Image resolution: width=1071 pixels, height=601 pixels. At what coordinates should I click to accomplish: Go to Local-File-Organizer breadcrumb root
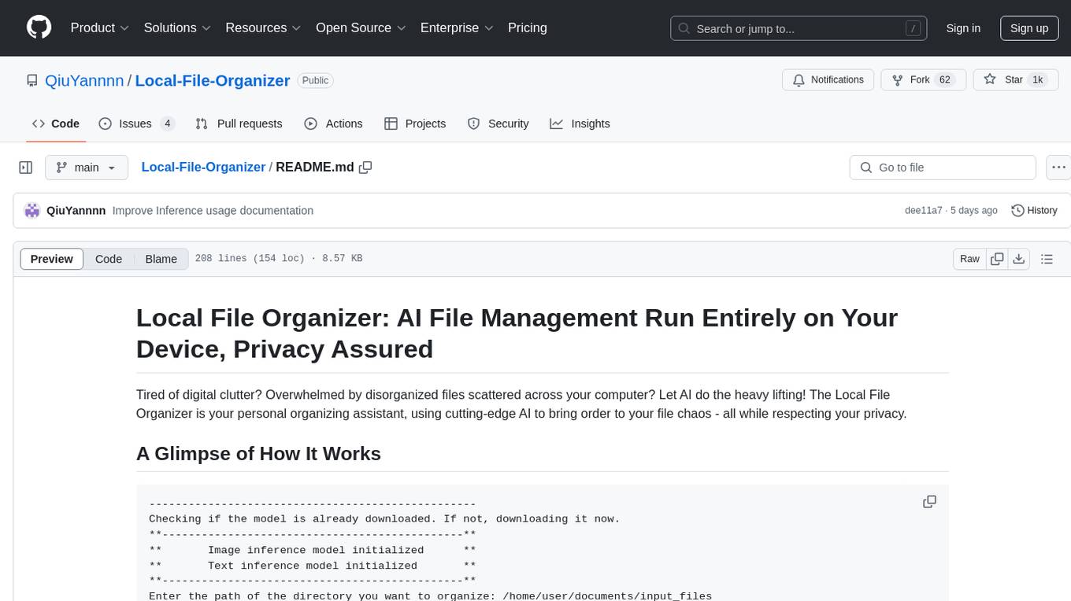point(203,167)
